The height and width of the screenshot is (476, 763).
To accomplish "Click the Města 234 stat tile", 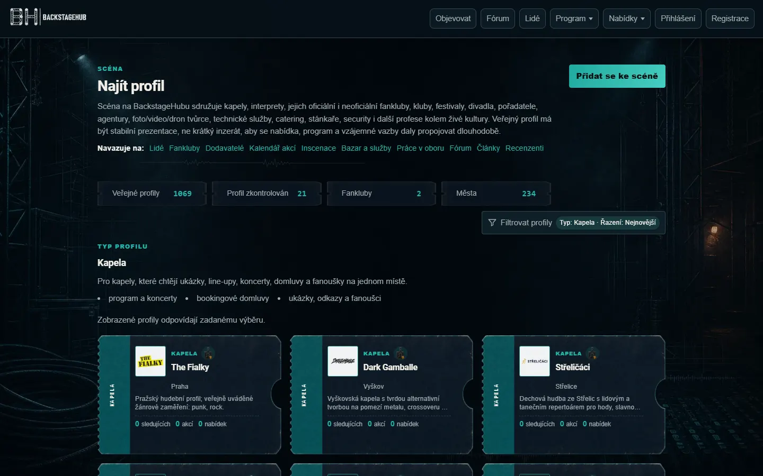I will tap(496, 194).
